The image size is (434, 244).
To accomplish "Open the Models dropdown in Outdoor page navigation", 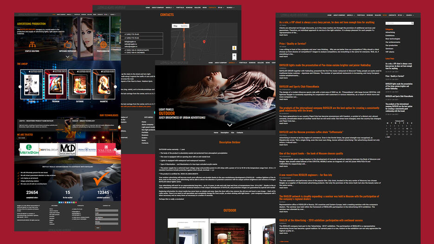I will pos(233,63).
